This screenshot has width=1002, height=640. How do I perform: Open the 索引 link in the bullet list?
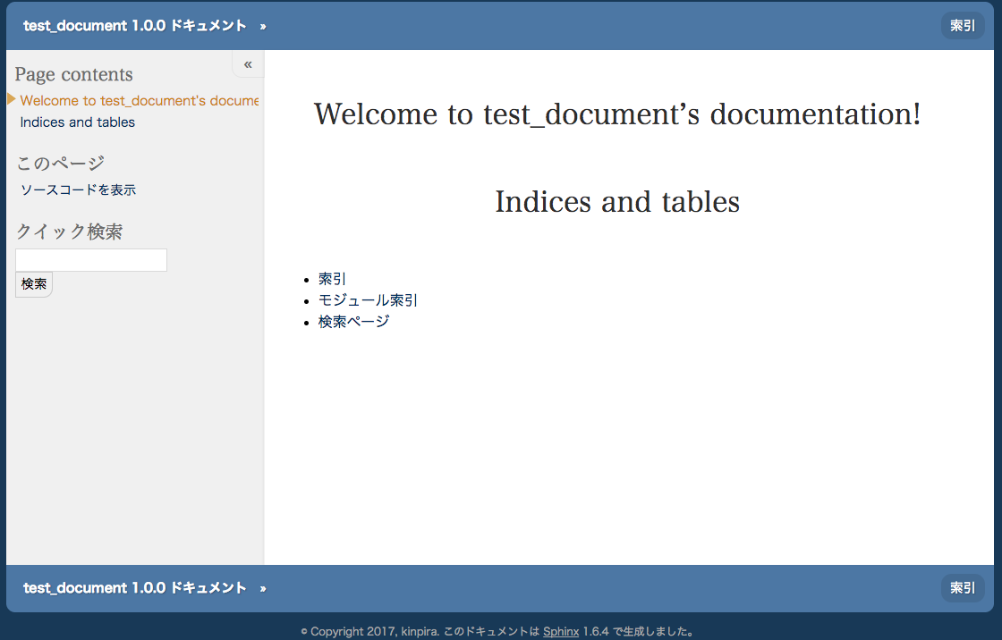[330, 278]
